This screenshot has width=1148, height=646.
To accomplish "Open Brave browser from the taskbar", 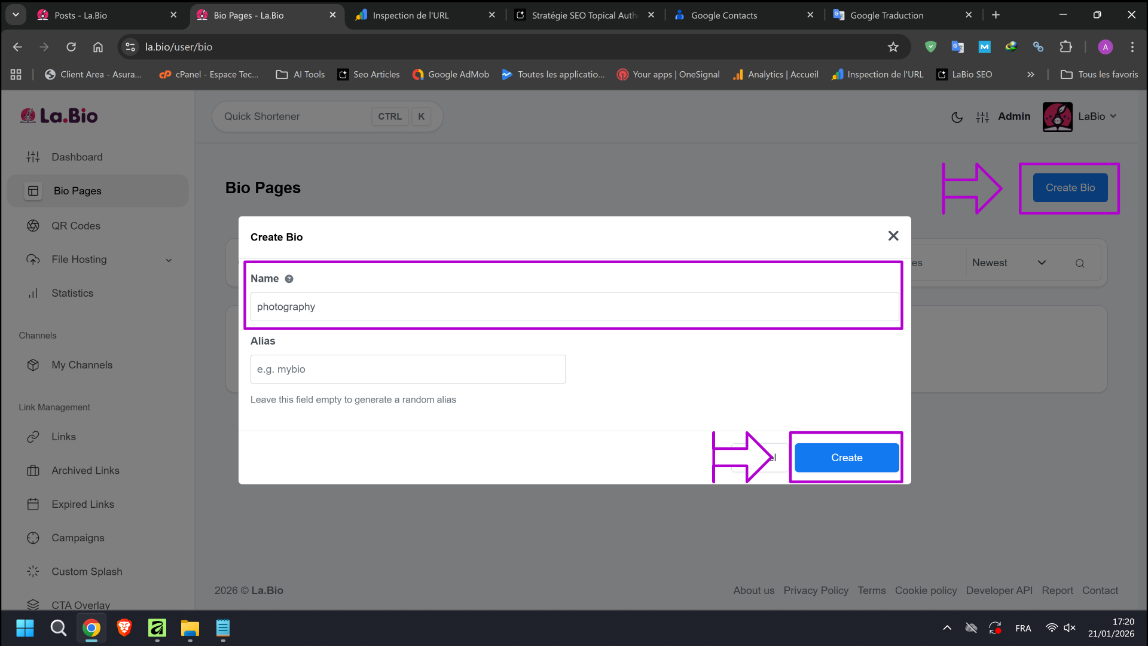I will point(124,628).
